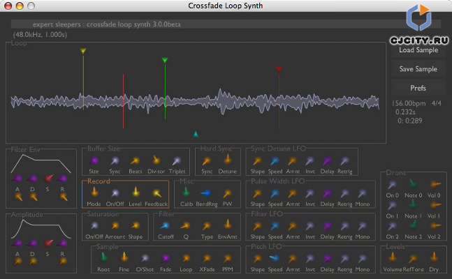Click the Misc Calib knob
The image size is (452, 279).
click(x=186, y=192)
